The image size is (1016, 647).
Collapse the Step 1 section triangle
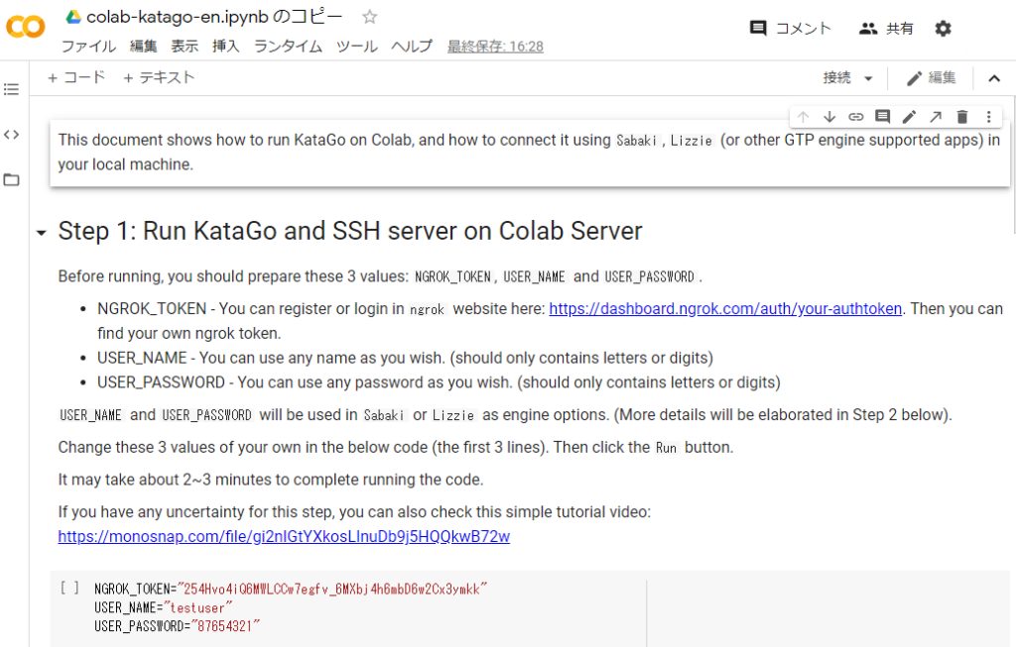(x=42, y=232)
